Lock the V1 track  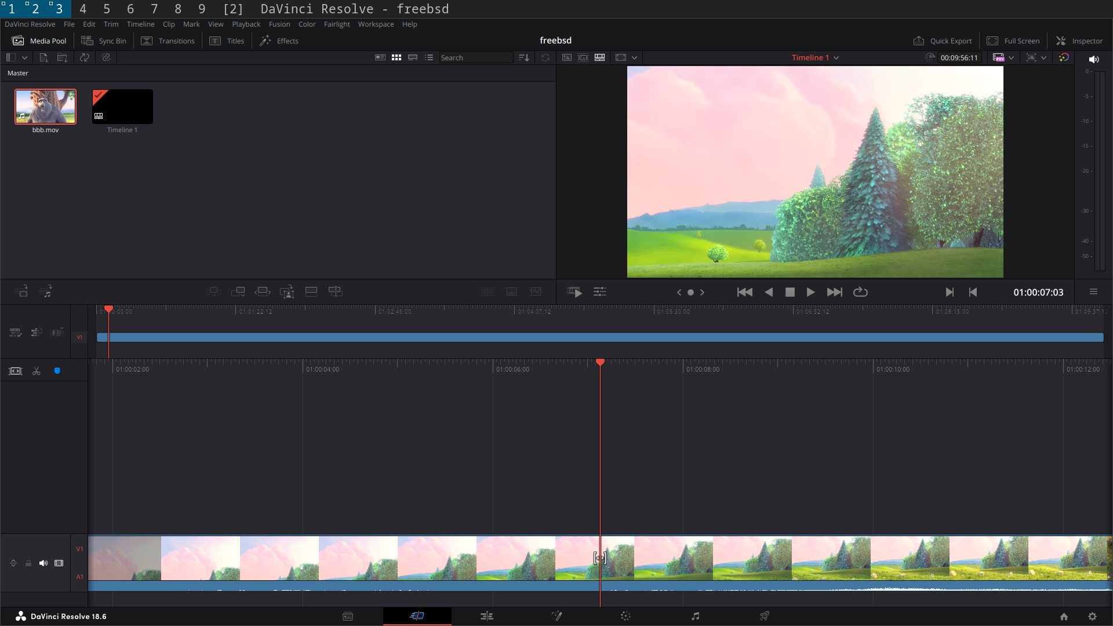28,563
